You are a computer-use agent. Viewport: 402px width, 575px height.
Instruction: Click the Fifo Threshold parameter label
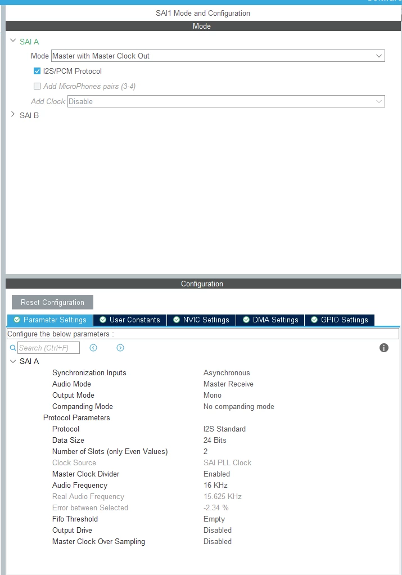[x=75, y=519]
